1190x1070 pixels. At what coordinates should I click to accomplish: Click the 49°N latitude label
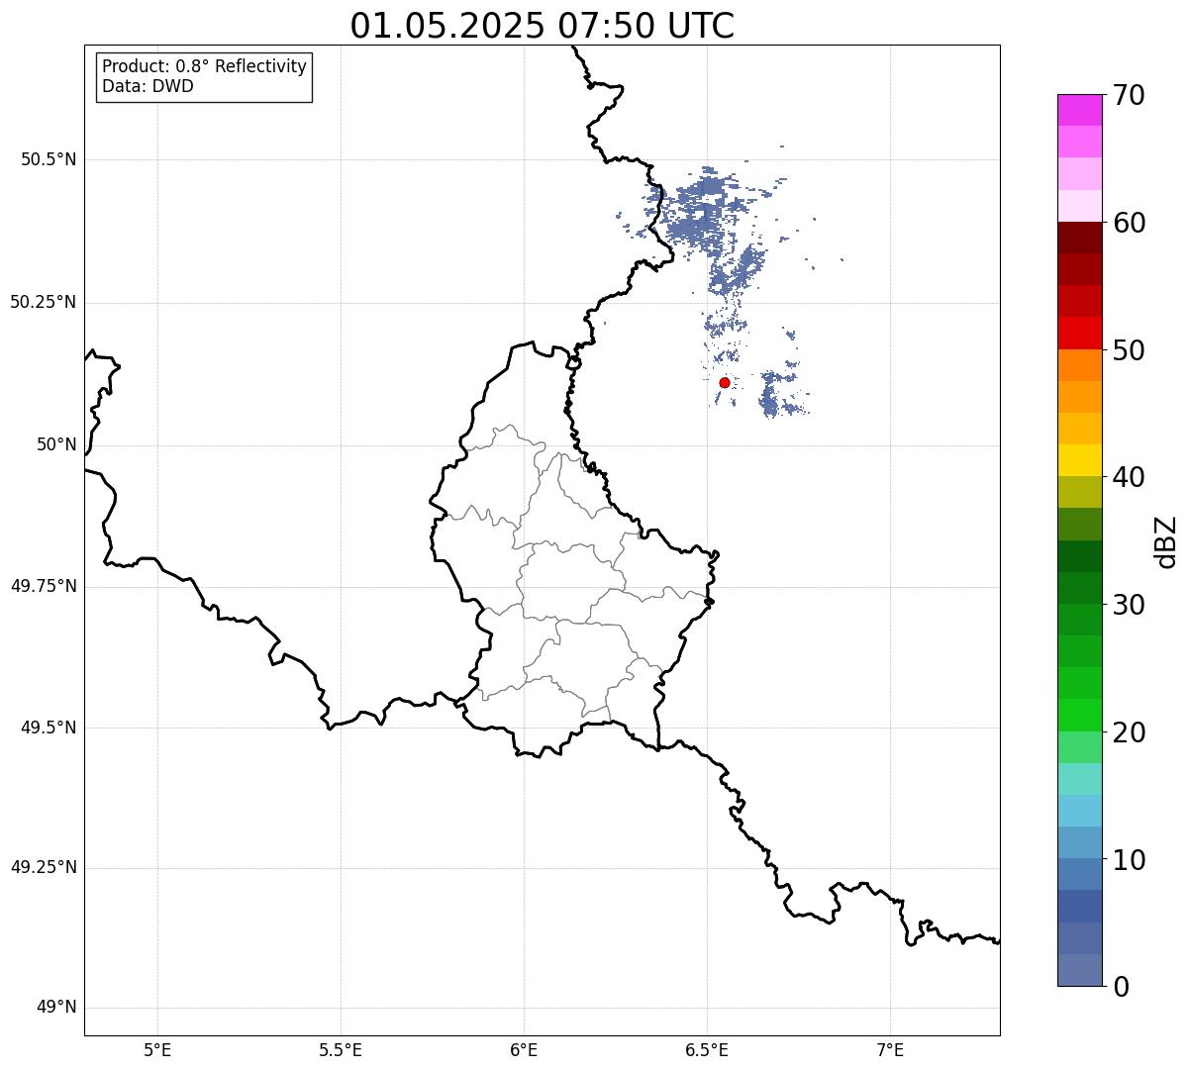point(56,1008)
